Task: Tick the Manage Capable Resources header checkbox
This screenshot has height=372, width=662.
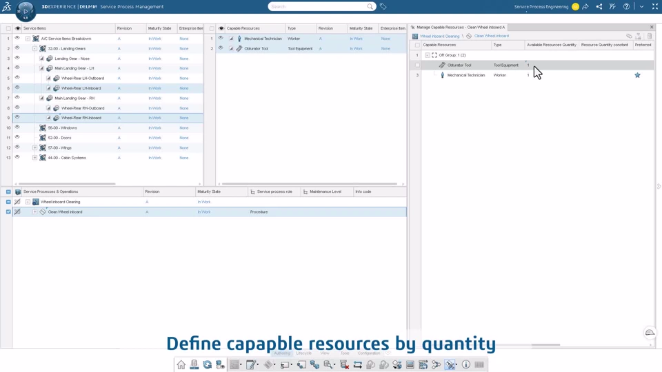Action: pos(418,45)
